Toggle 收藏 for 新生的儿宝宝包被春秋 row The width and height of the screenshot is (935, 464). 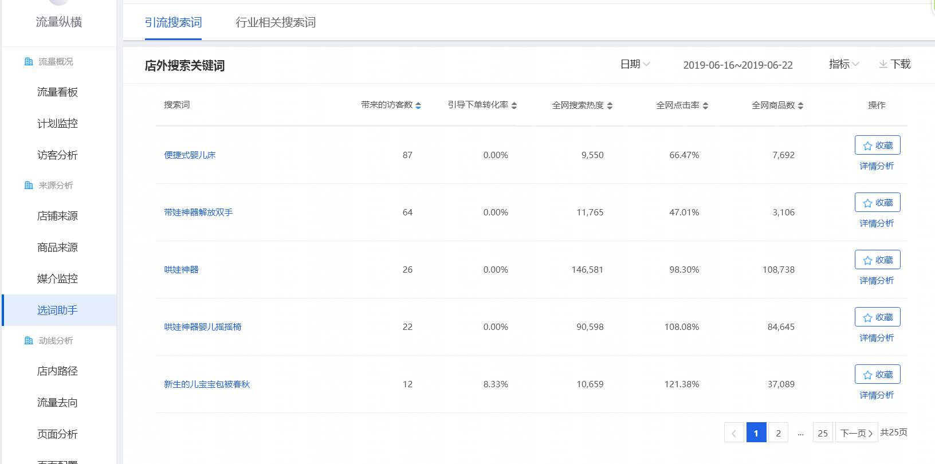pos(877,375)
